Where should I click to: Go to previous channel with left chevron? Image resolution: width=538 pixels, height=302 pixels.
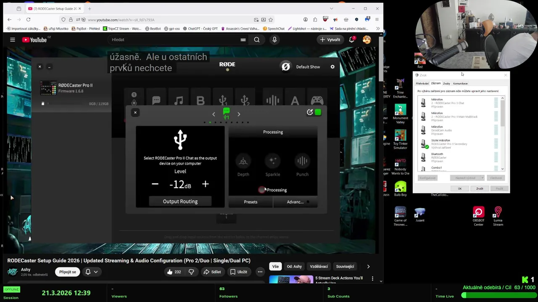click(x=214, y=114)
